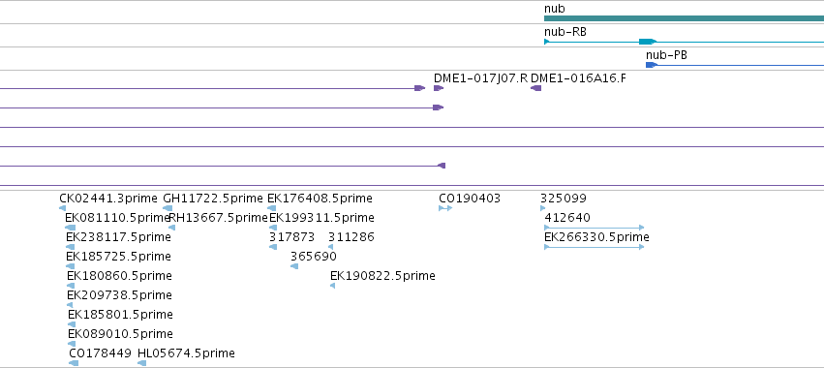Select the nub gene bar
This screenshot has width=824, height=368.
pyautogui.click(x=684, y=18)
